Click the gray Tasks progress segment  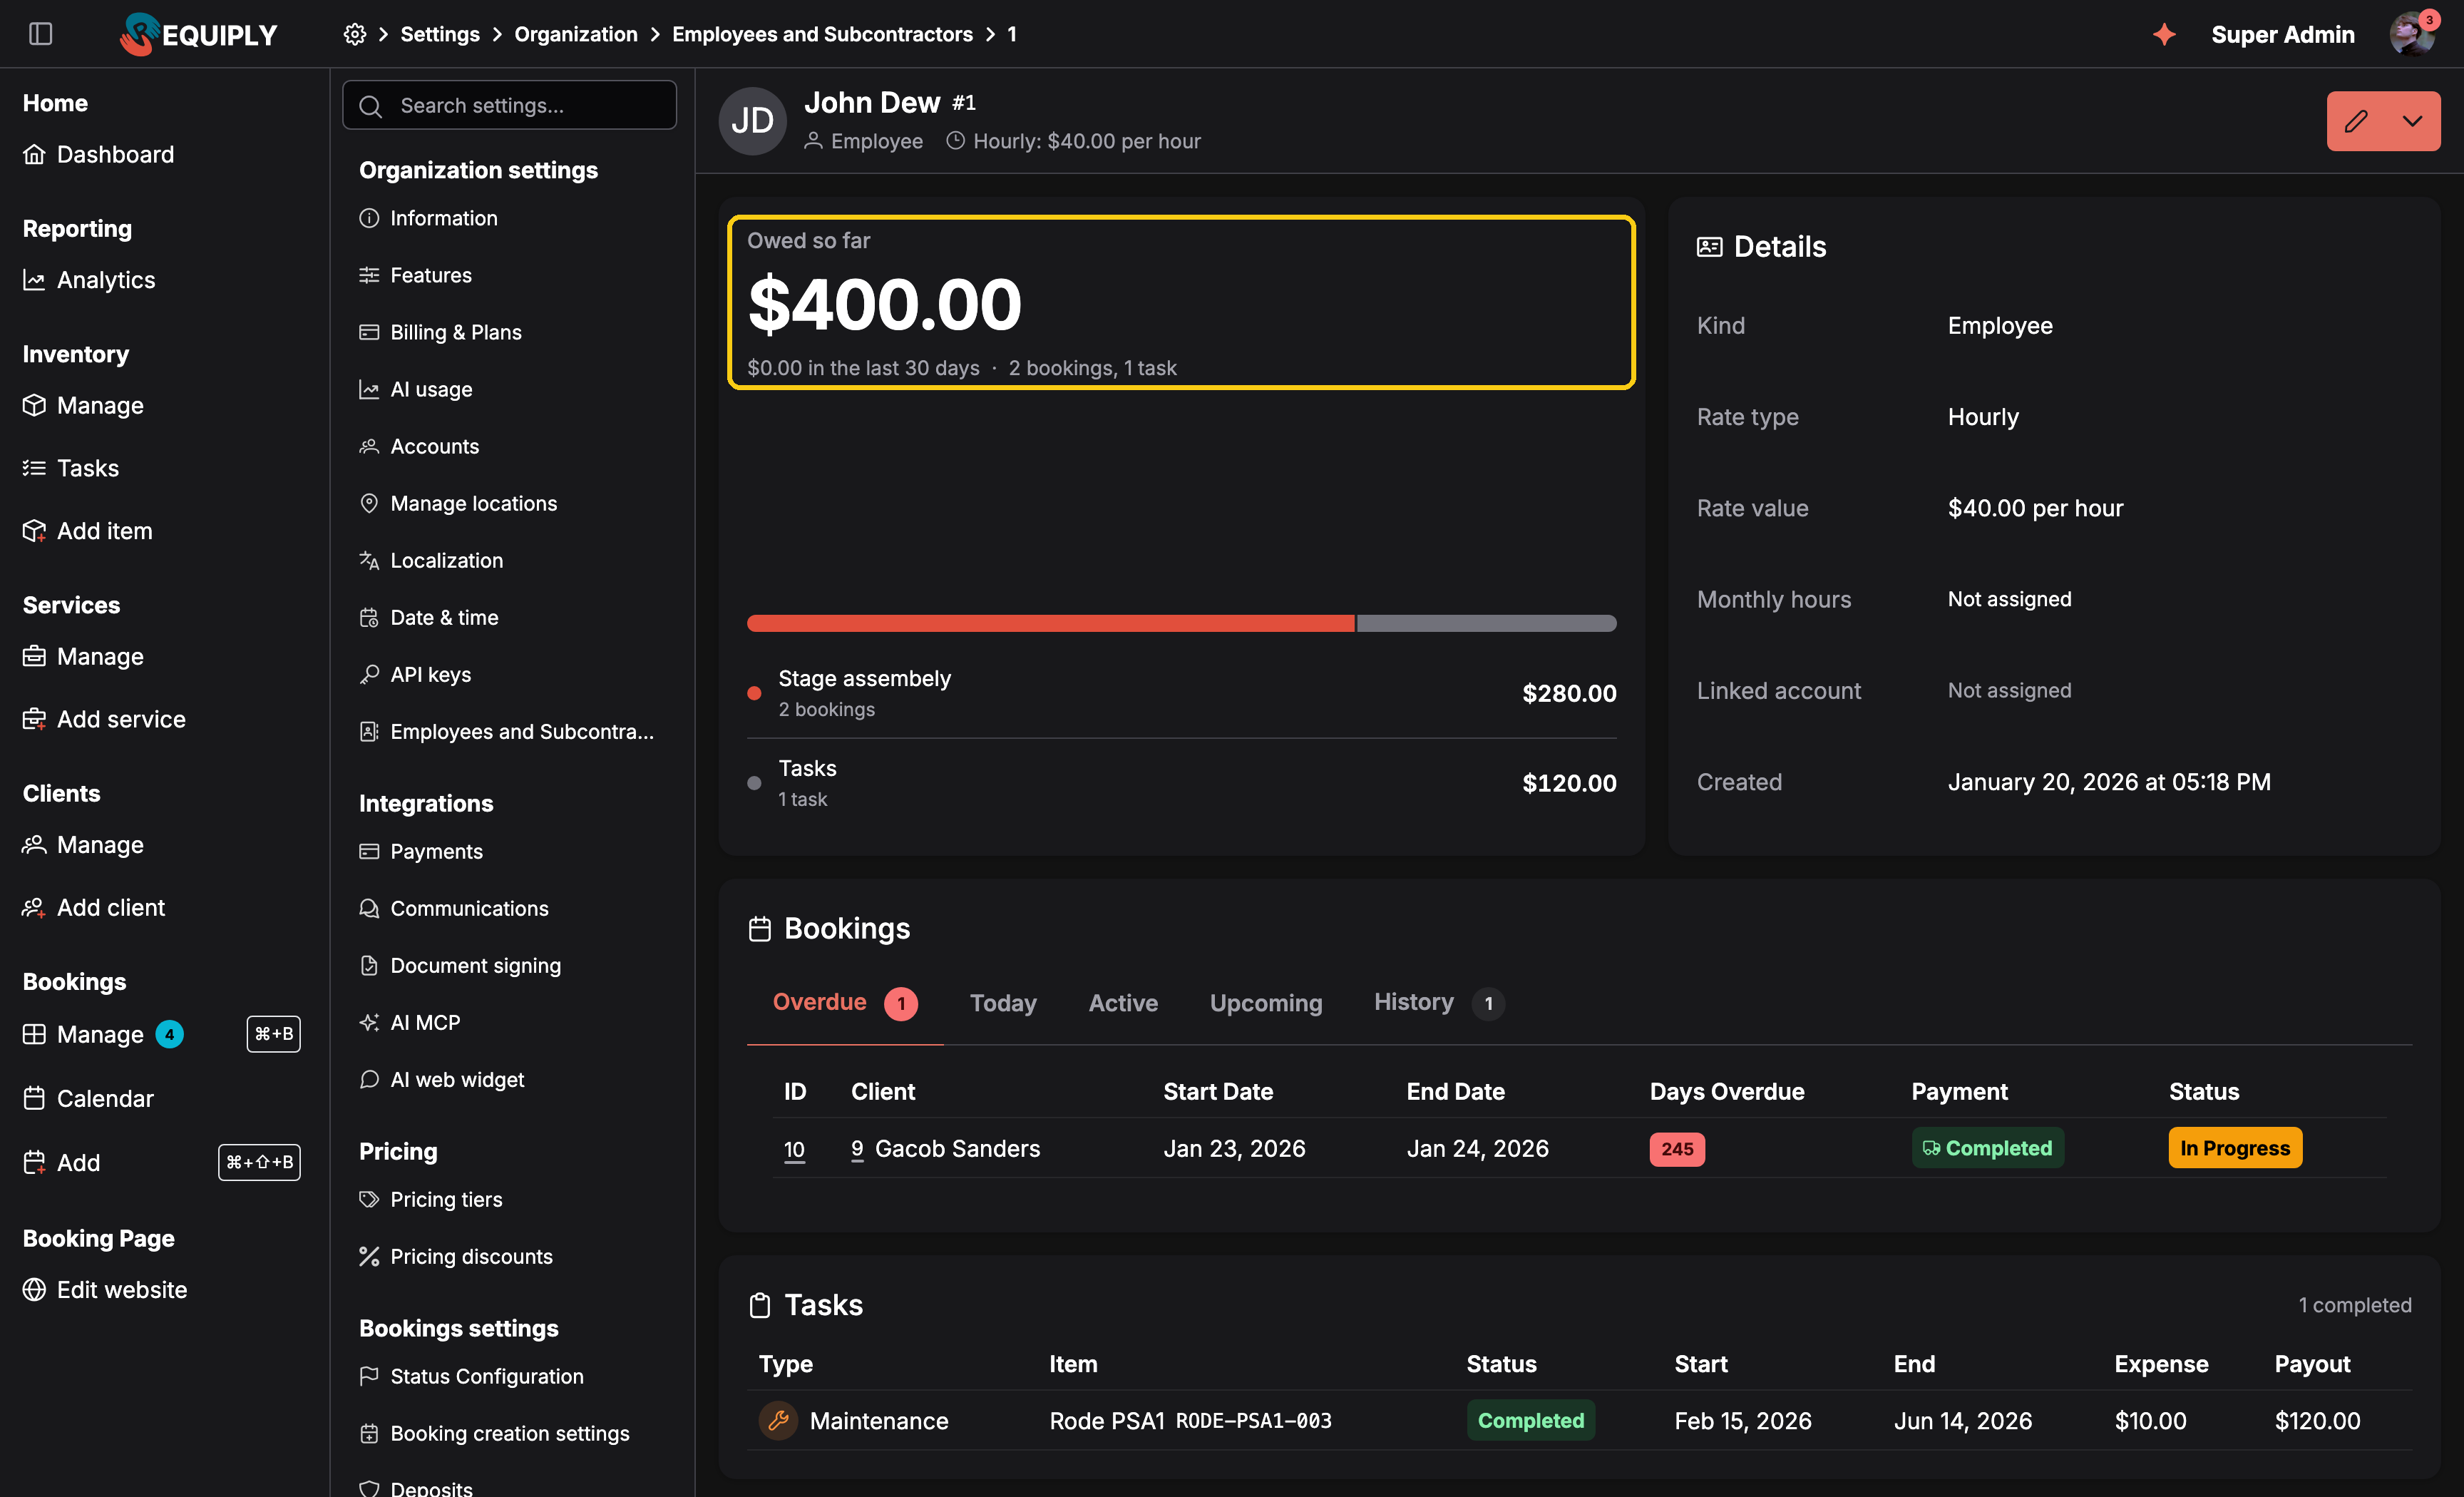pyautogui.click(x=1486, y=623)
